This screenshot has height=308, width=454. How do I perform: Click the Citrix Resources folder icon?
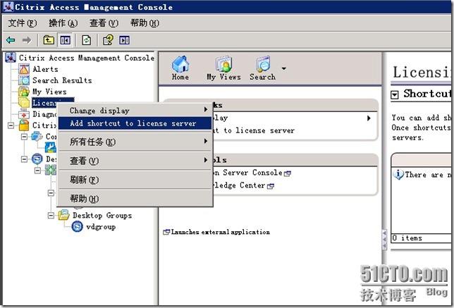(x=24, y=125)
